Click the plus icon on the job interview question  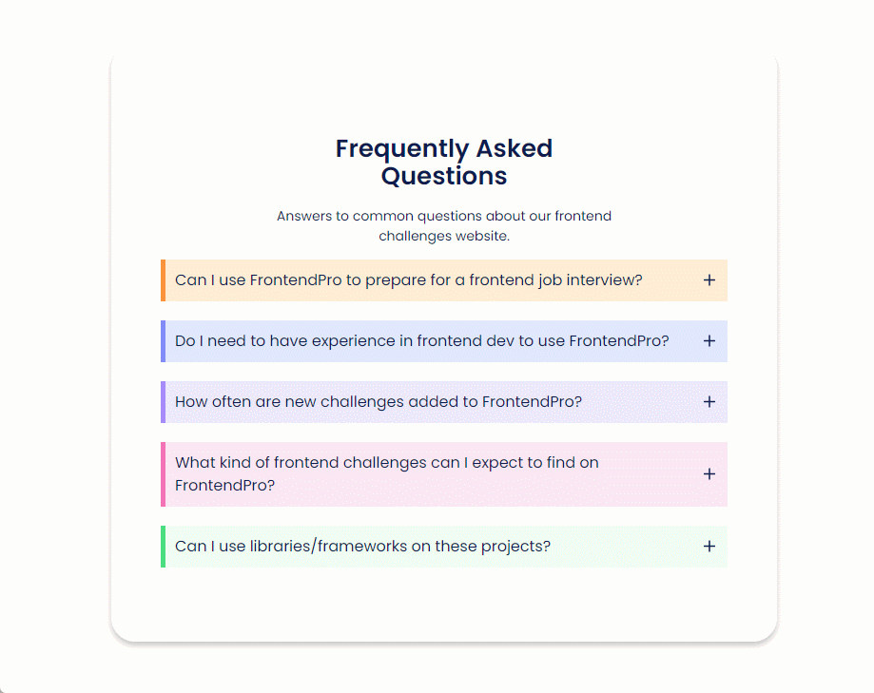coord(709,280)
